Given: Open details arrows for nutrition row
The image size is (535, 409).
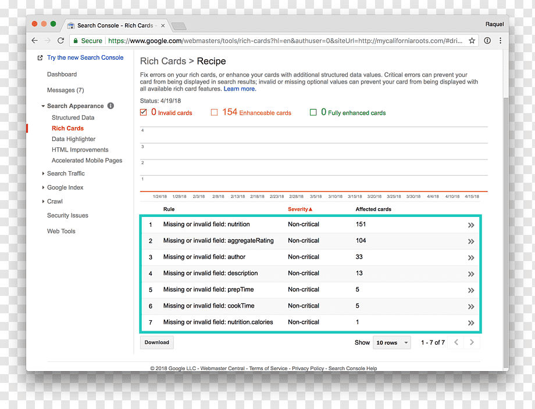Looking at the screenshot, I should click(x=471, y=225).
